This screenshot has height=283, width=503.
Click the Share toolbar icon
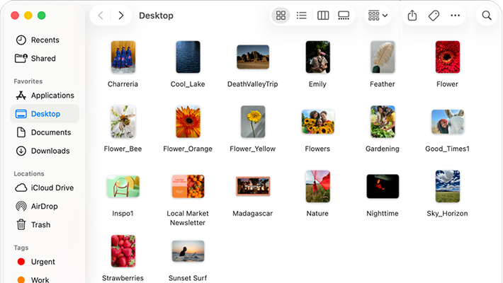tap(412, 16)
